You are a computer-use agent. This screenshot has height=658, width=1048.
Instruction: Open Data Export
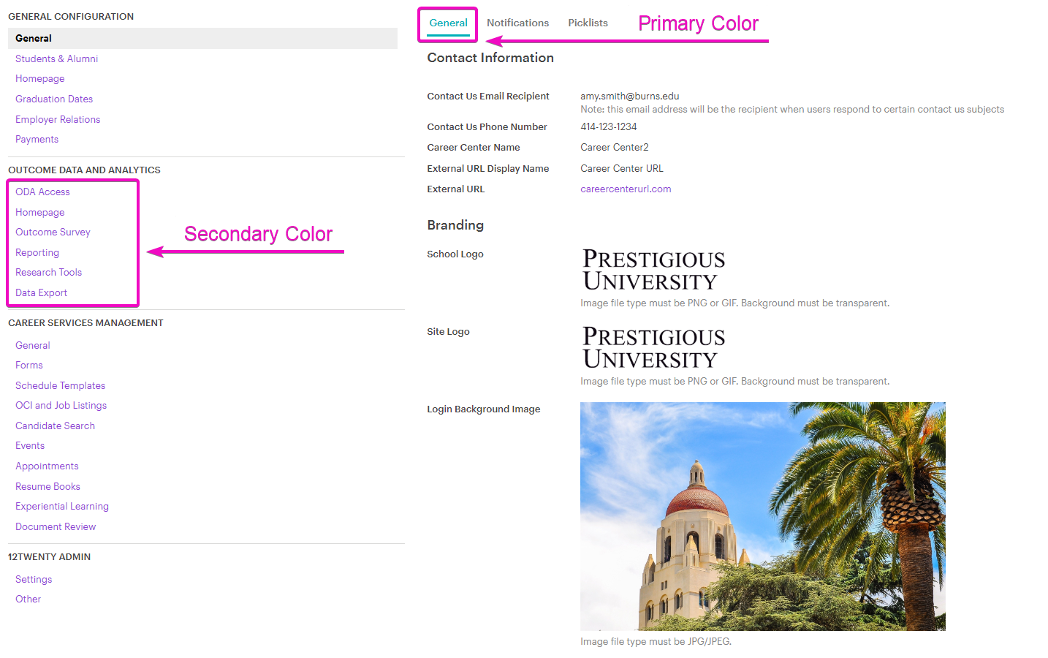tap(41, 292)
